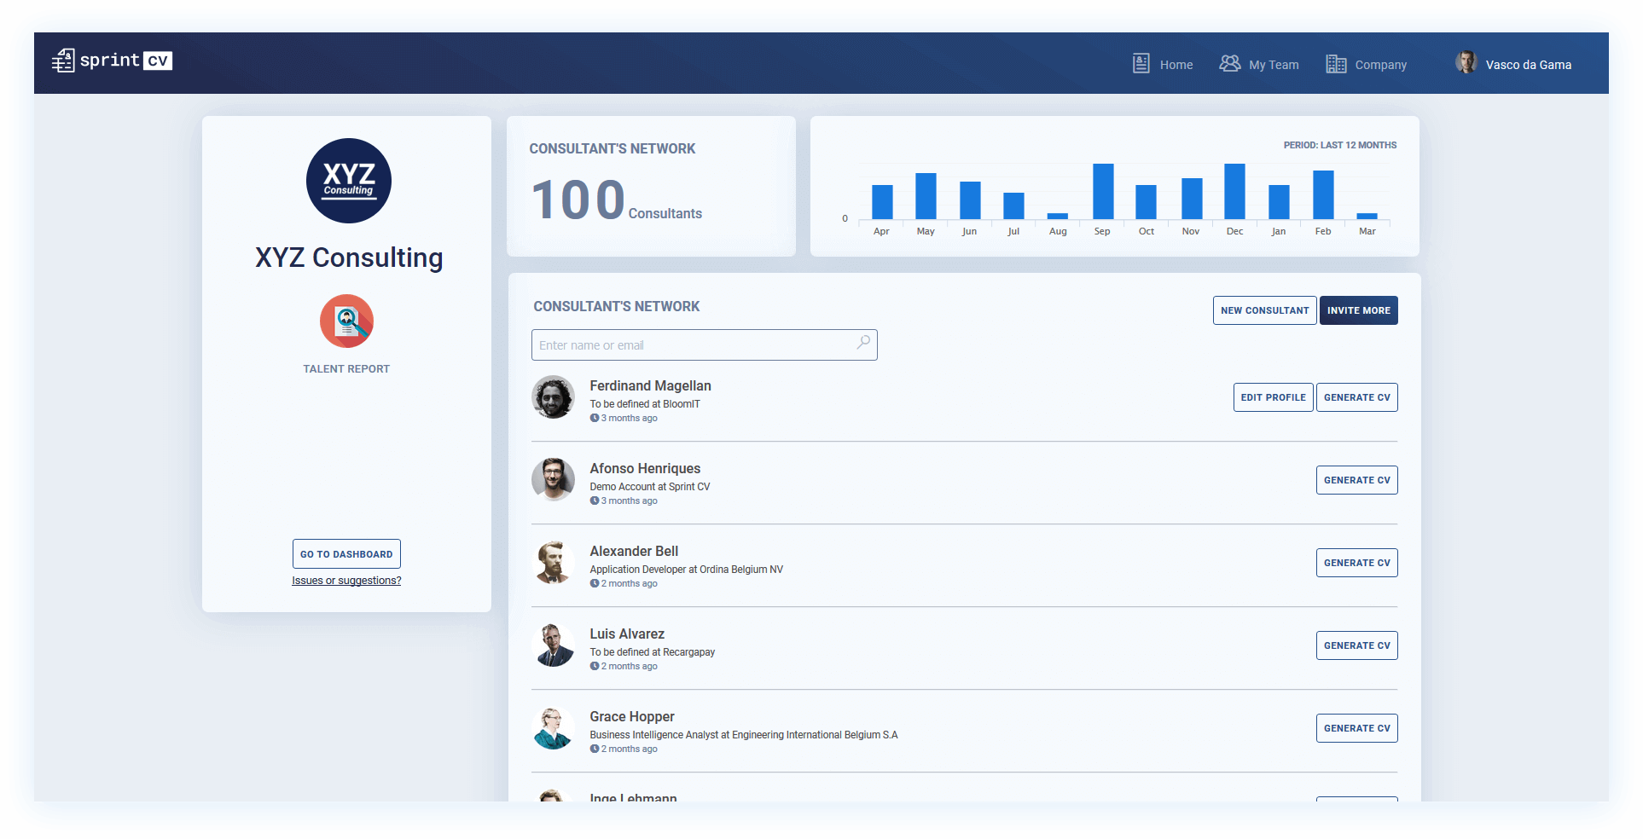The image size is (1643, 839).
Task: Edit Ferdinand Magellan's profile
Action: pos(1273,397)
